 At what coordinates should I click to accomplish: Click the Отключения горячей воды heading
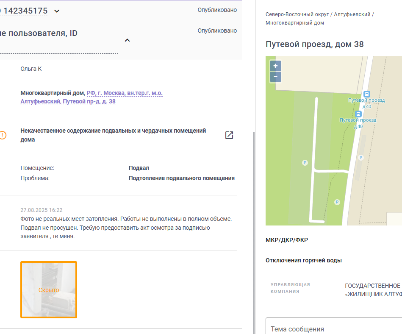pyautogui.click(x=304, y=260)
